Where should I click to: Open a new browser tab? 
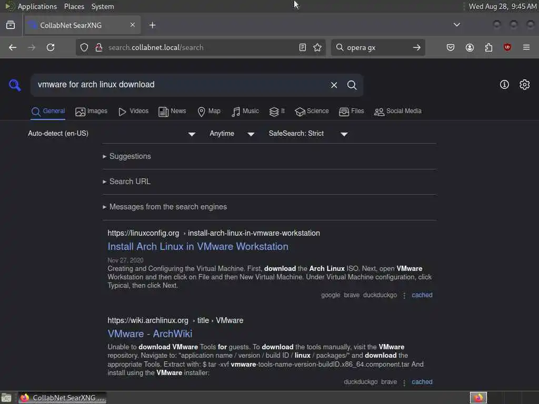(x=153, y=25)
